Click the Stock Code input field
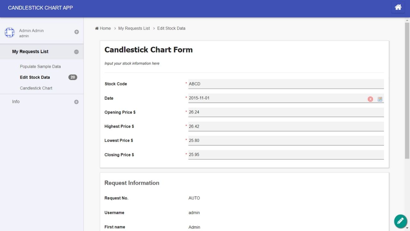Screen dimensions: 410x231 pyautogui.click(x=286, y=84)
